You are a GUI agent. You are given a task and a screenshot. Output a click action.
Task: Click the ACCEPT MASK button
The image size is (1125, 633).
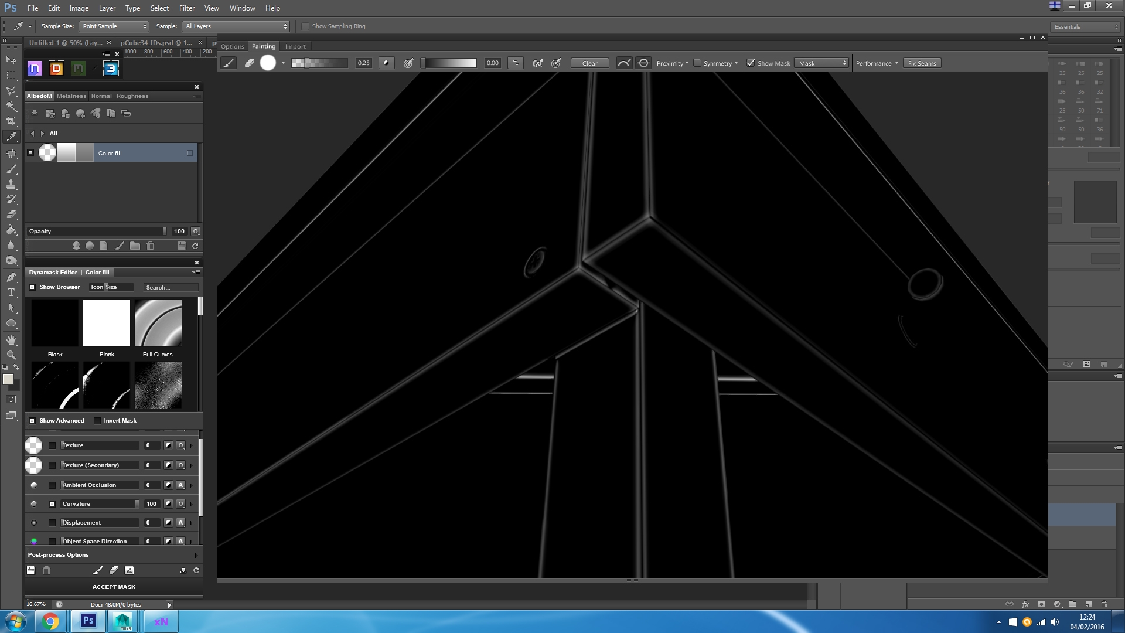click(x=114, y=587)
